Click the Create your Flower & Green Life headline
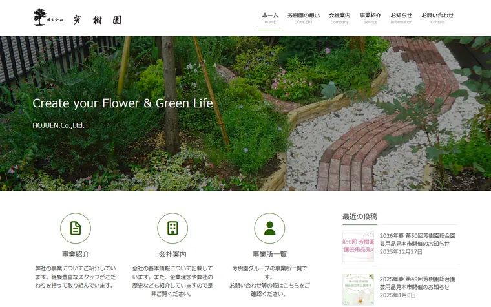The height and width of the screenshot is (307, 491). [123, 103]
